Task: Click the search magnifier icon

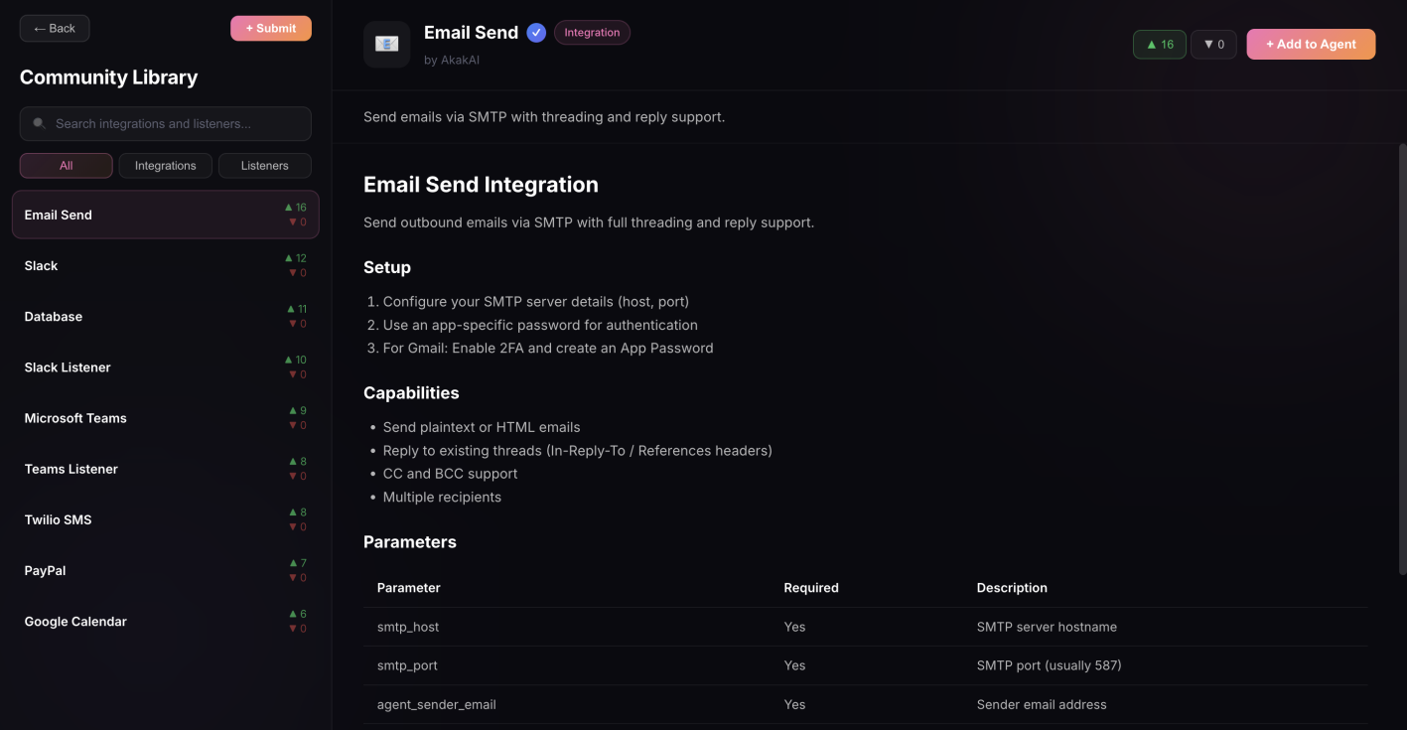Action: (x=40, y=124)
